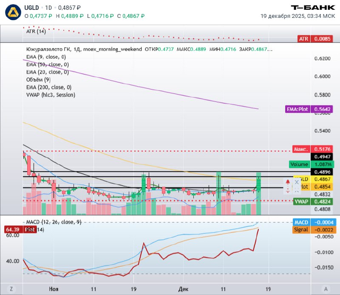The image size is (340, 295).
Task: Open the MACD (12, 26, close, 9) label
Action: click(x=54, y=222)
